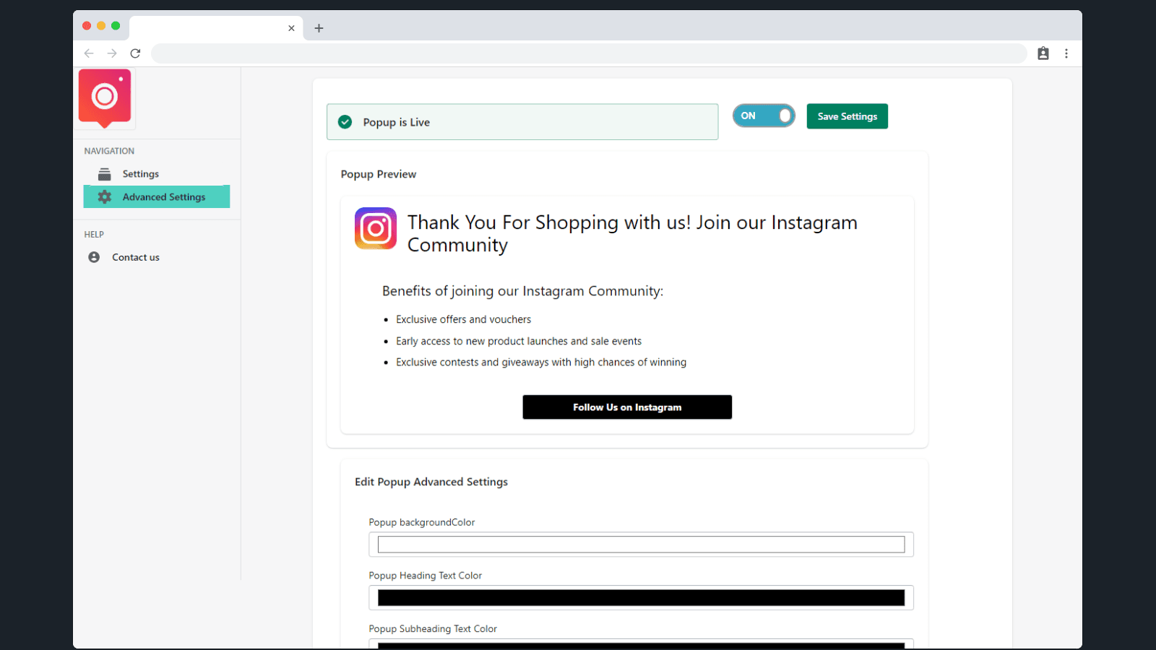Open a new browser tab with plus button

click(x=319, y=27)
